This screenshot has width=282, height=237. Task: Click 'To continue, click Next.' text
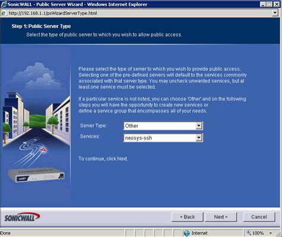pyautogui.click(x=103, y=159)
